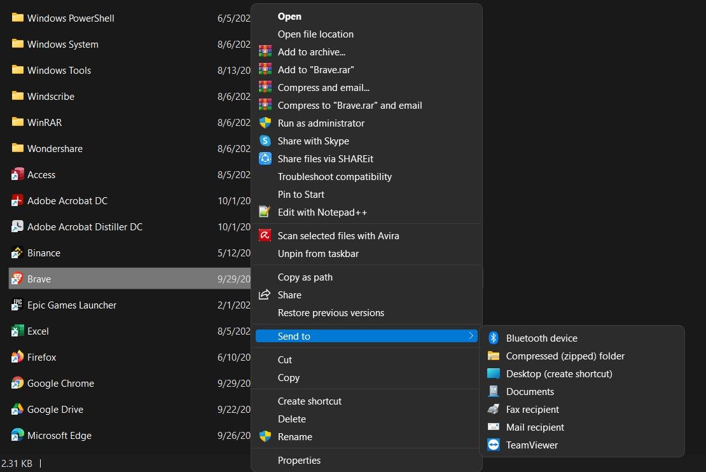Click the Notepad++ icon in menu
The width and height of the screenshot is (706, 472).
click(265, 212)
